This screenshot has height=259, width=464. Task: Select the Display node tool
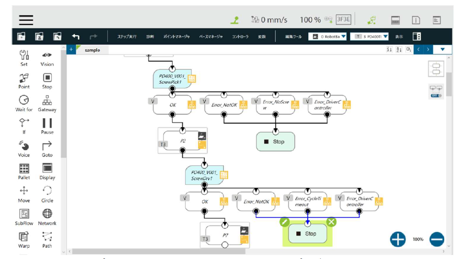[47, 172]
